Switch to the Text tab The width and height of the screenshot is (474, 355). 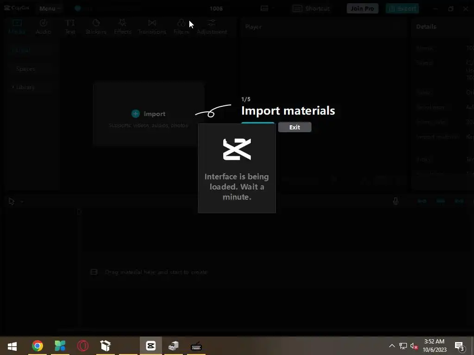pos(70,26)
